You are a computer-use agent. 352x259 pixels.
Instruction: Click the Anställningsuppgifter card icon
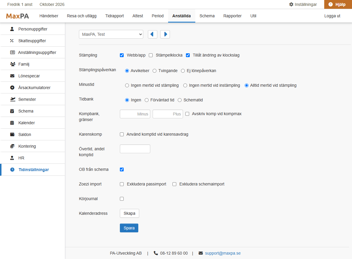pos(12,52)
